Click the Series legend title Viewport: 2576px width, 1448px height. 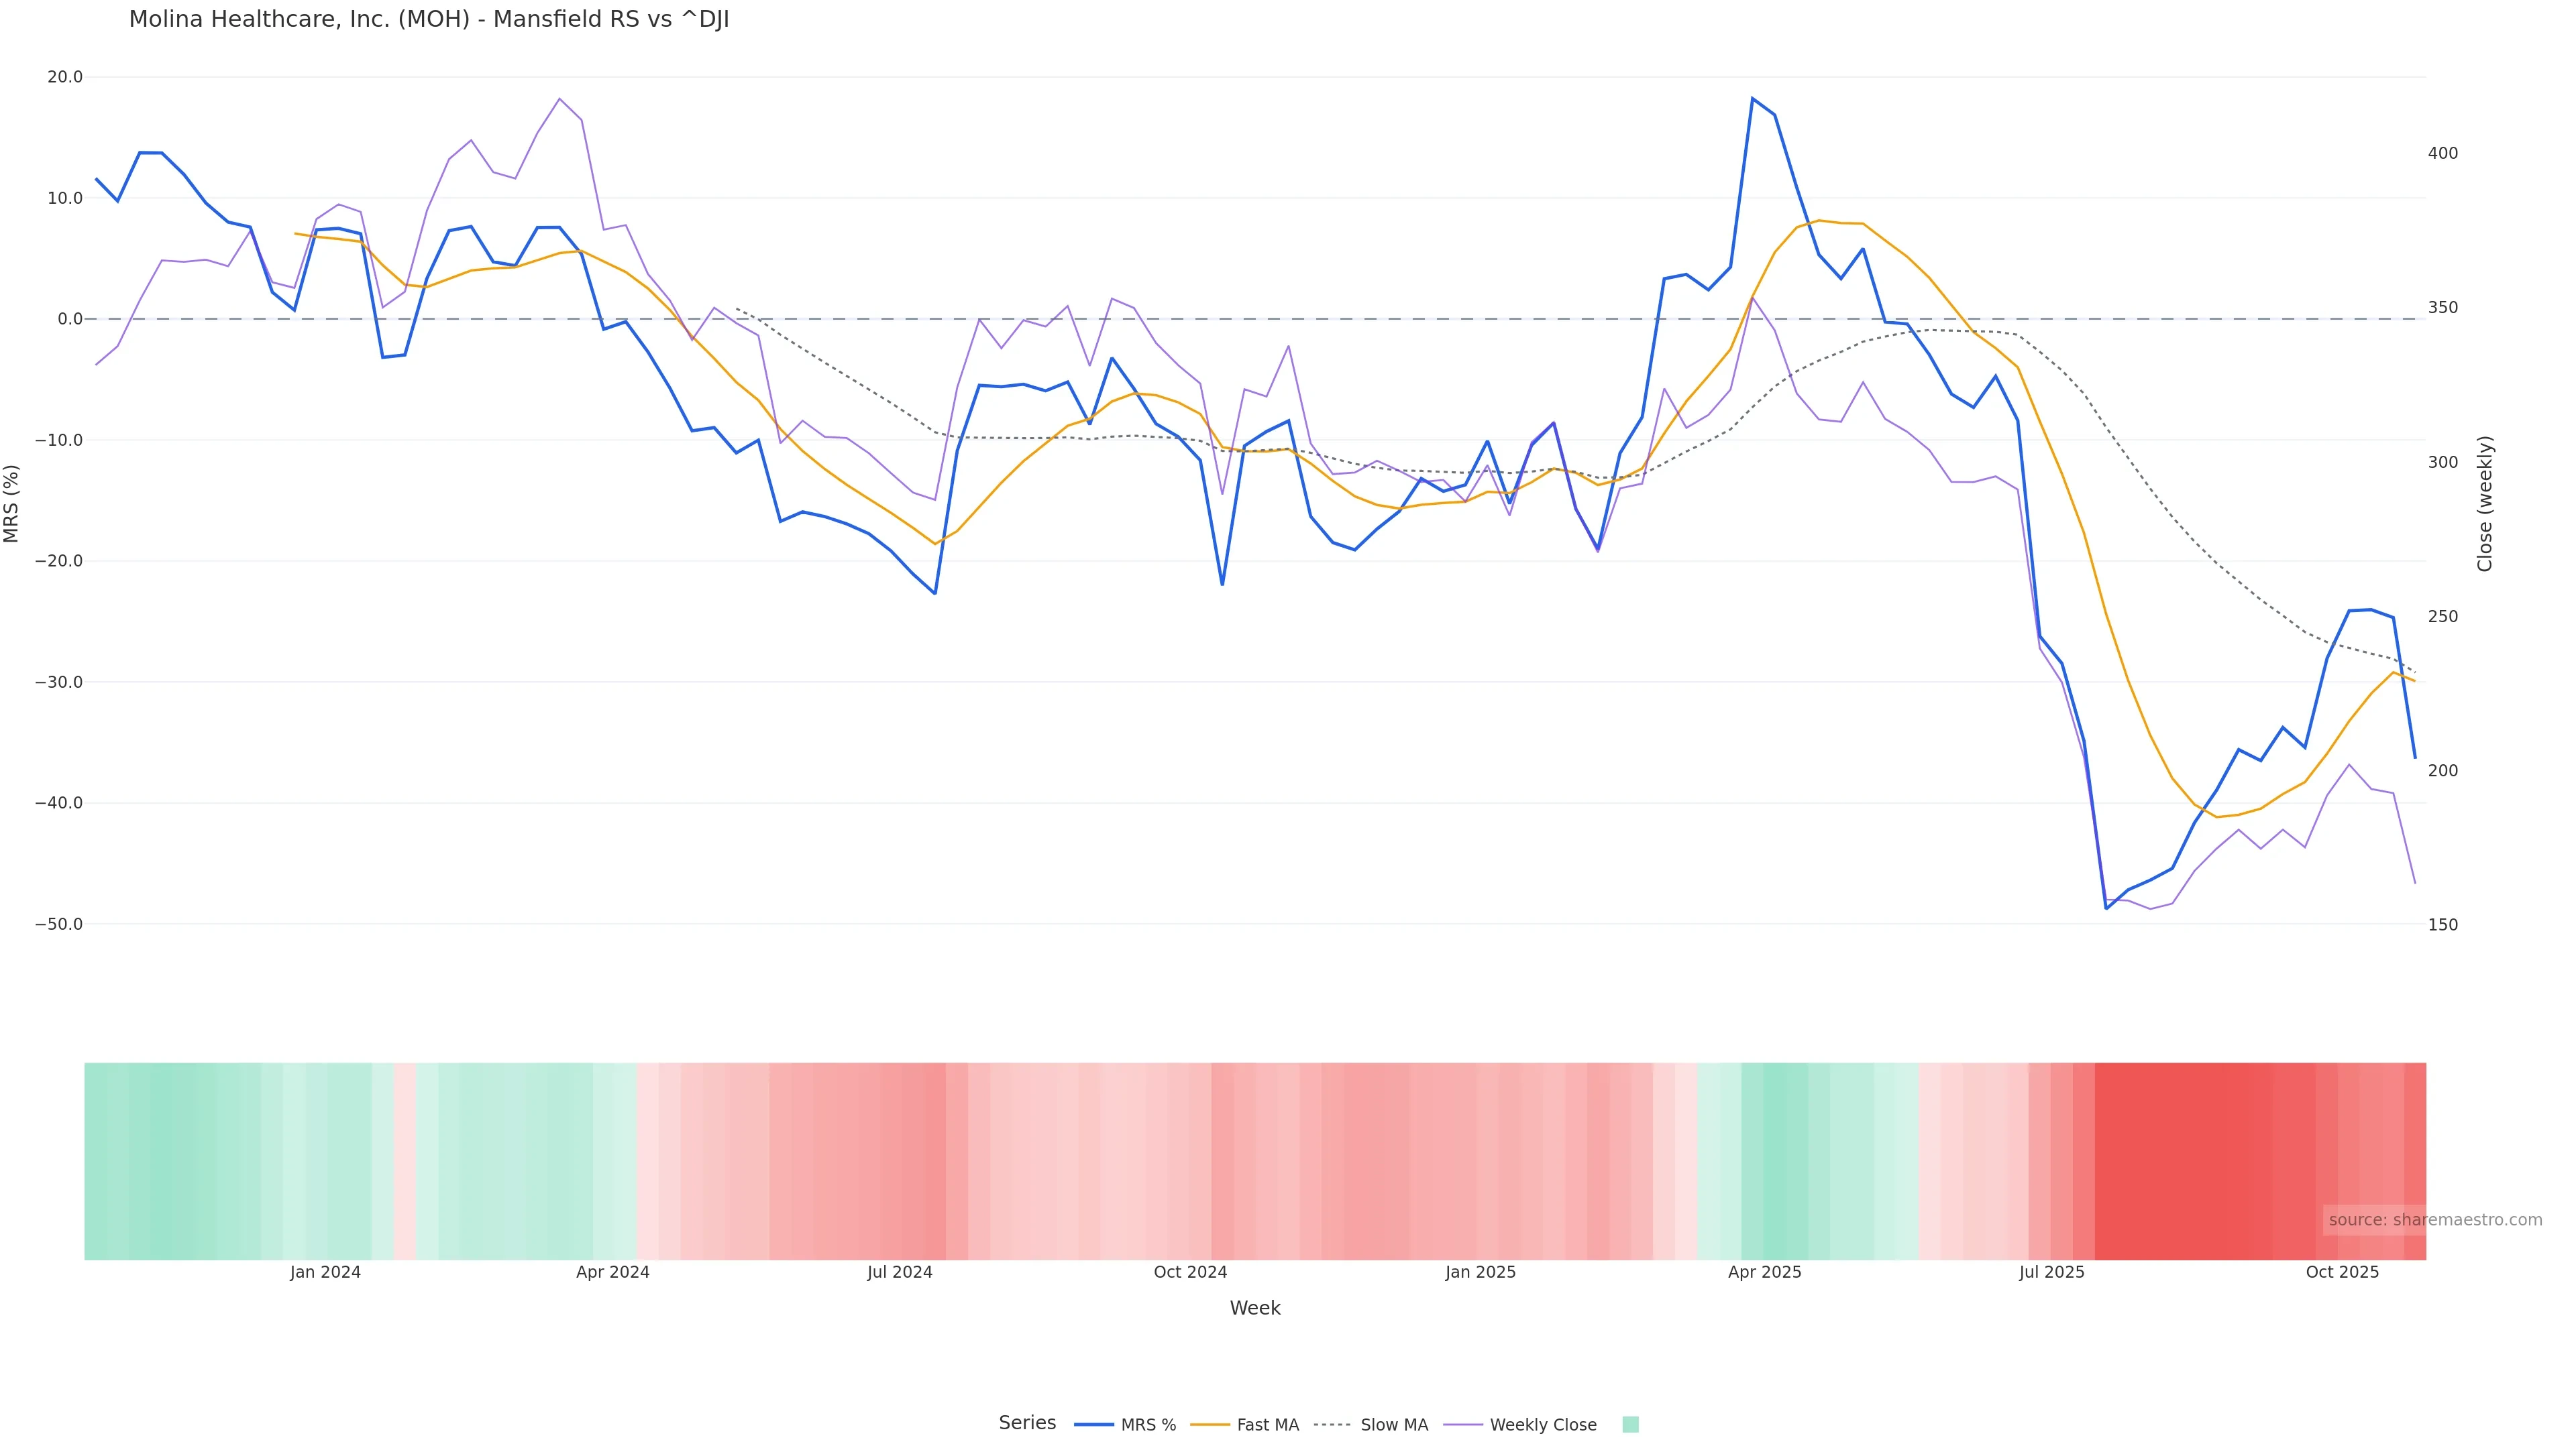[1027, 1423]
